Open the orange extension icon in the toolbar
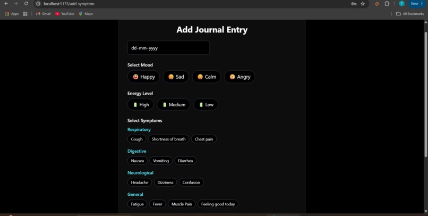Image resolution: width=428 pixels, height=216 pixels. tap(377, 4)
